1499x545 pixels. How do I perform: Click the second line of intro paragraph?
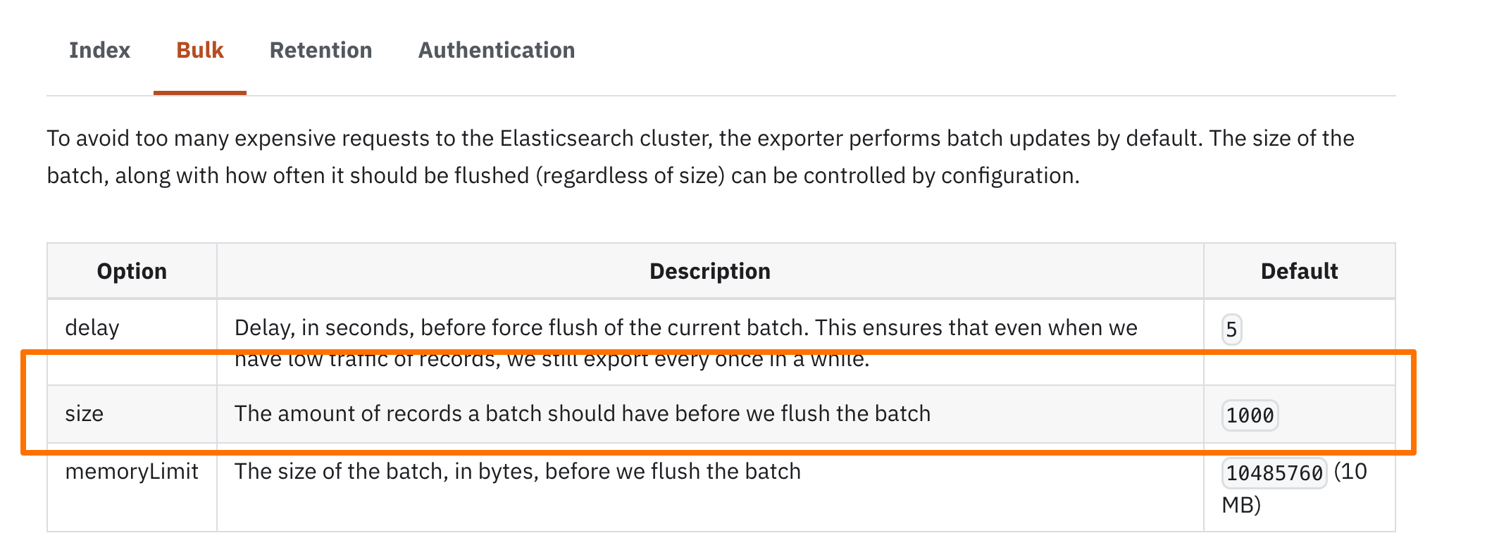click(x=562, y=175)
